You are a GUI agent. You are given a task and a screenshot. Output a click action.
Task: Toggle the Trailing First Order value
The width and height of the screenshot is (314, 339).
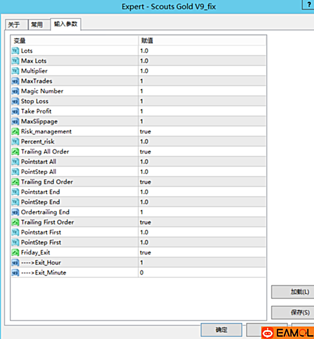(x=202, y=222)
